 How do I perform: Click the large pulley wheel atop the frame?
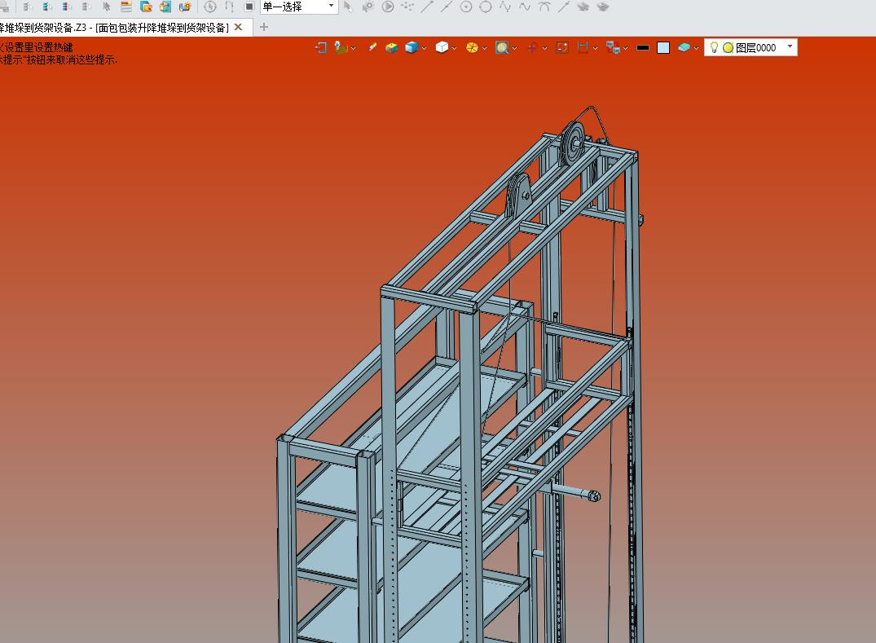click(574, 143)
